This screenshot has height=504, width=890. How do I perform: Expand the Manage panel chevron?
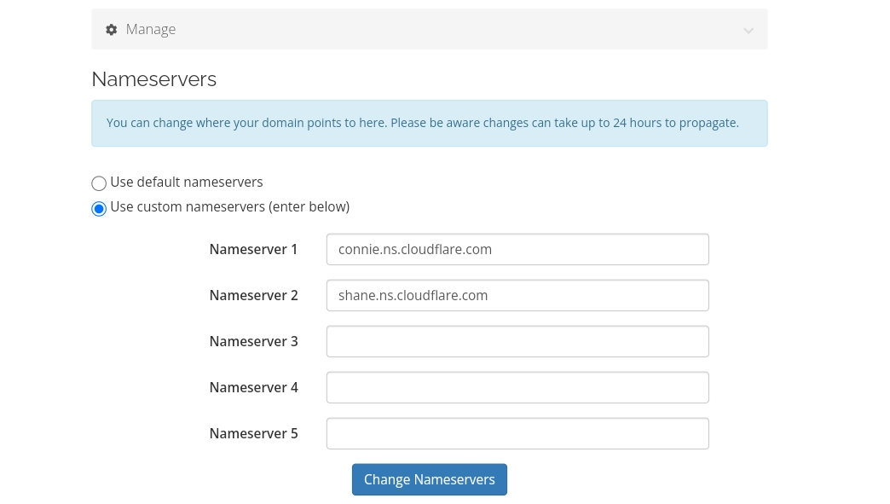(748, 31)
